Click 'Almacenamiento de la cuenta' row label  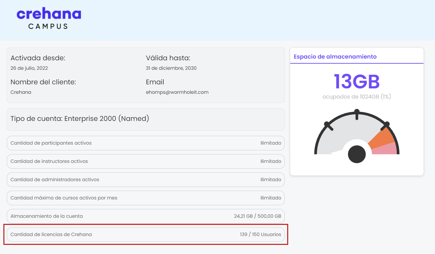tap(47, 216)
